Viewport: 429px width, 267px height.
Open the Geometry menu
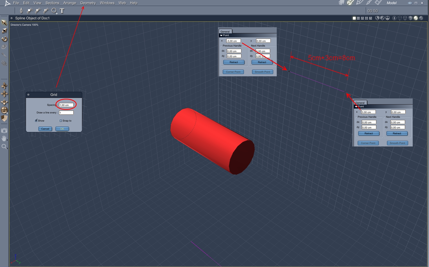click(88, 3)
